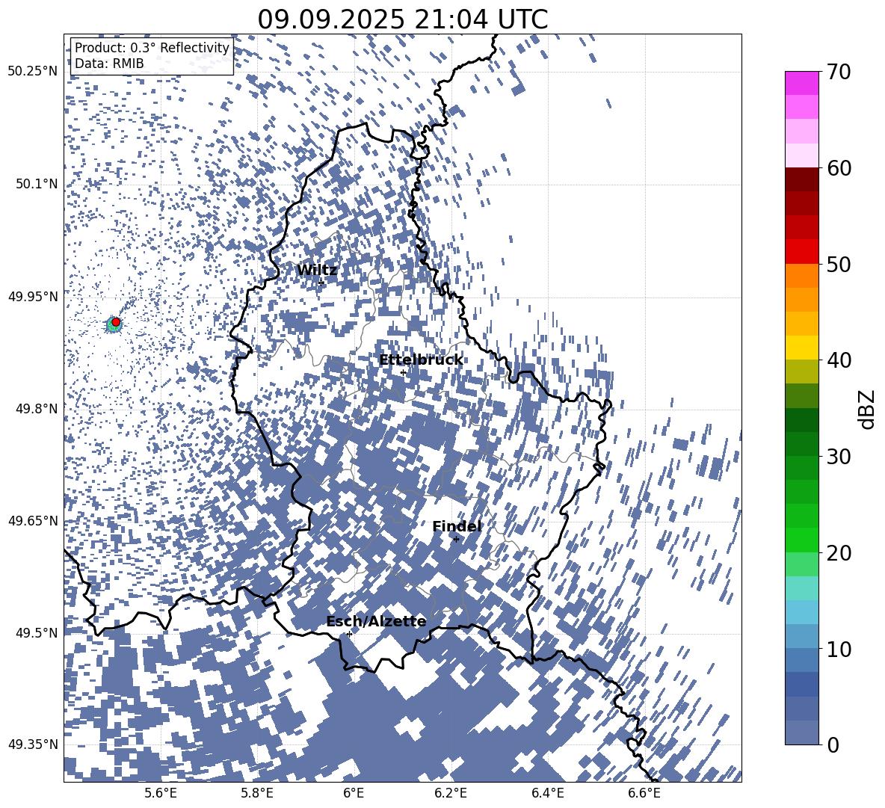Click the 50.25°N latitude label
The height and width of the screenshot is (808, 885).
pyautogui.click(x=33, y=72)
